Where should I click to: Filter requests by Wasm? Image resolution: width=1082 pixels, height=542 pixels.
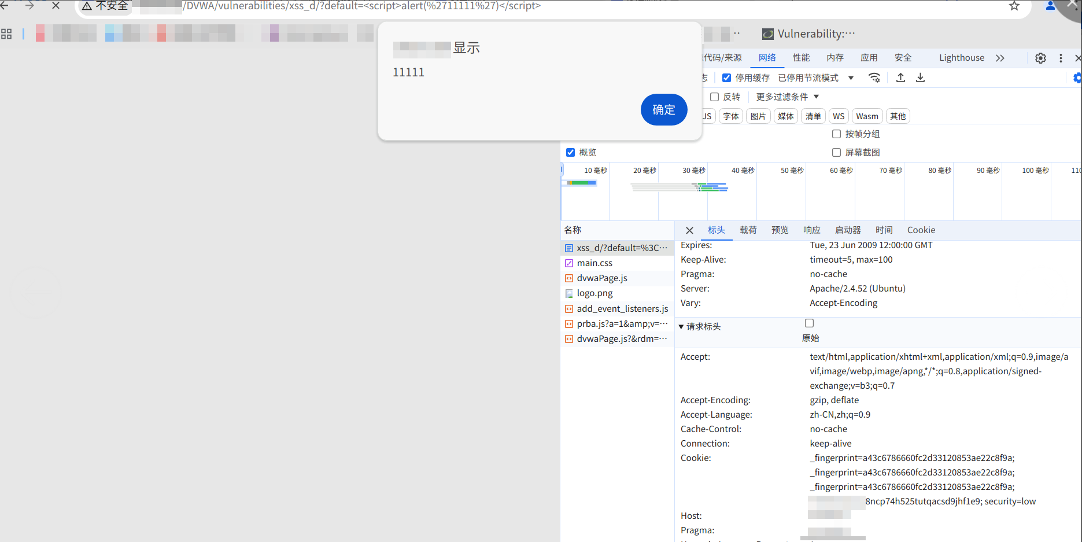click(x=867, y=116)
